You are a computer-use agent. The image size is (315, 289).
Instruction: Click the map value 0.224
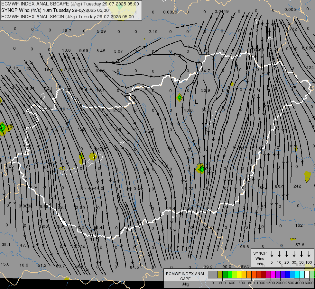click(79, 247)
